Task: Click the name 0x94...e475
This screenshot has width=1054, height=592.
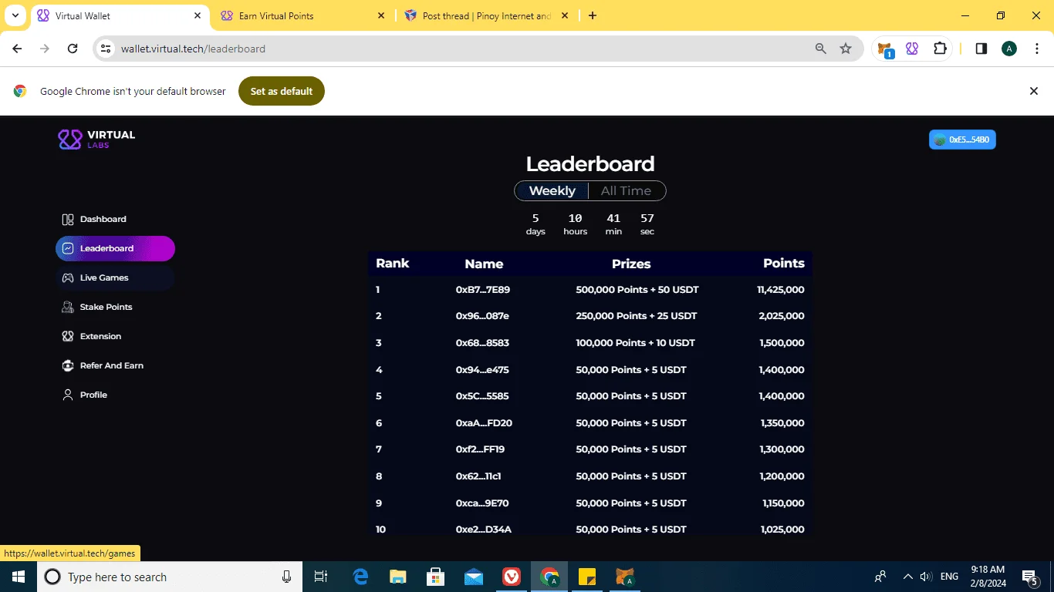Action: [x=482, y=370]
